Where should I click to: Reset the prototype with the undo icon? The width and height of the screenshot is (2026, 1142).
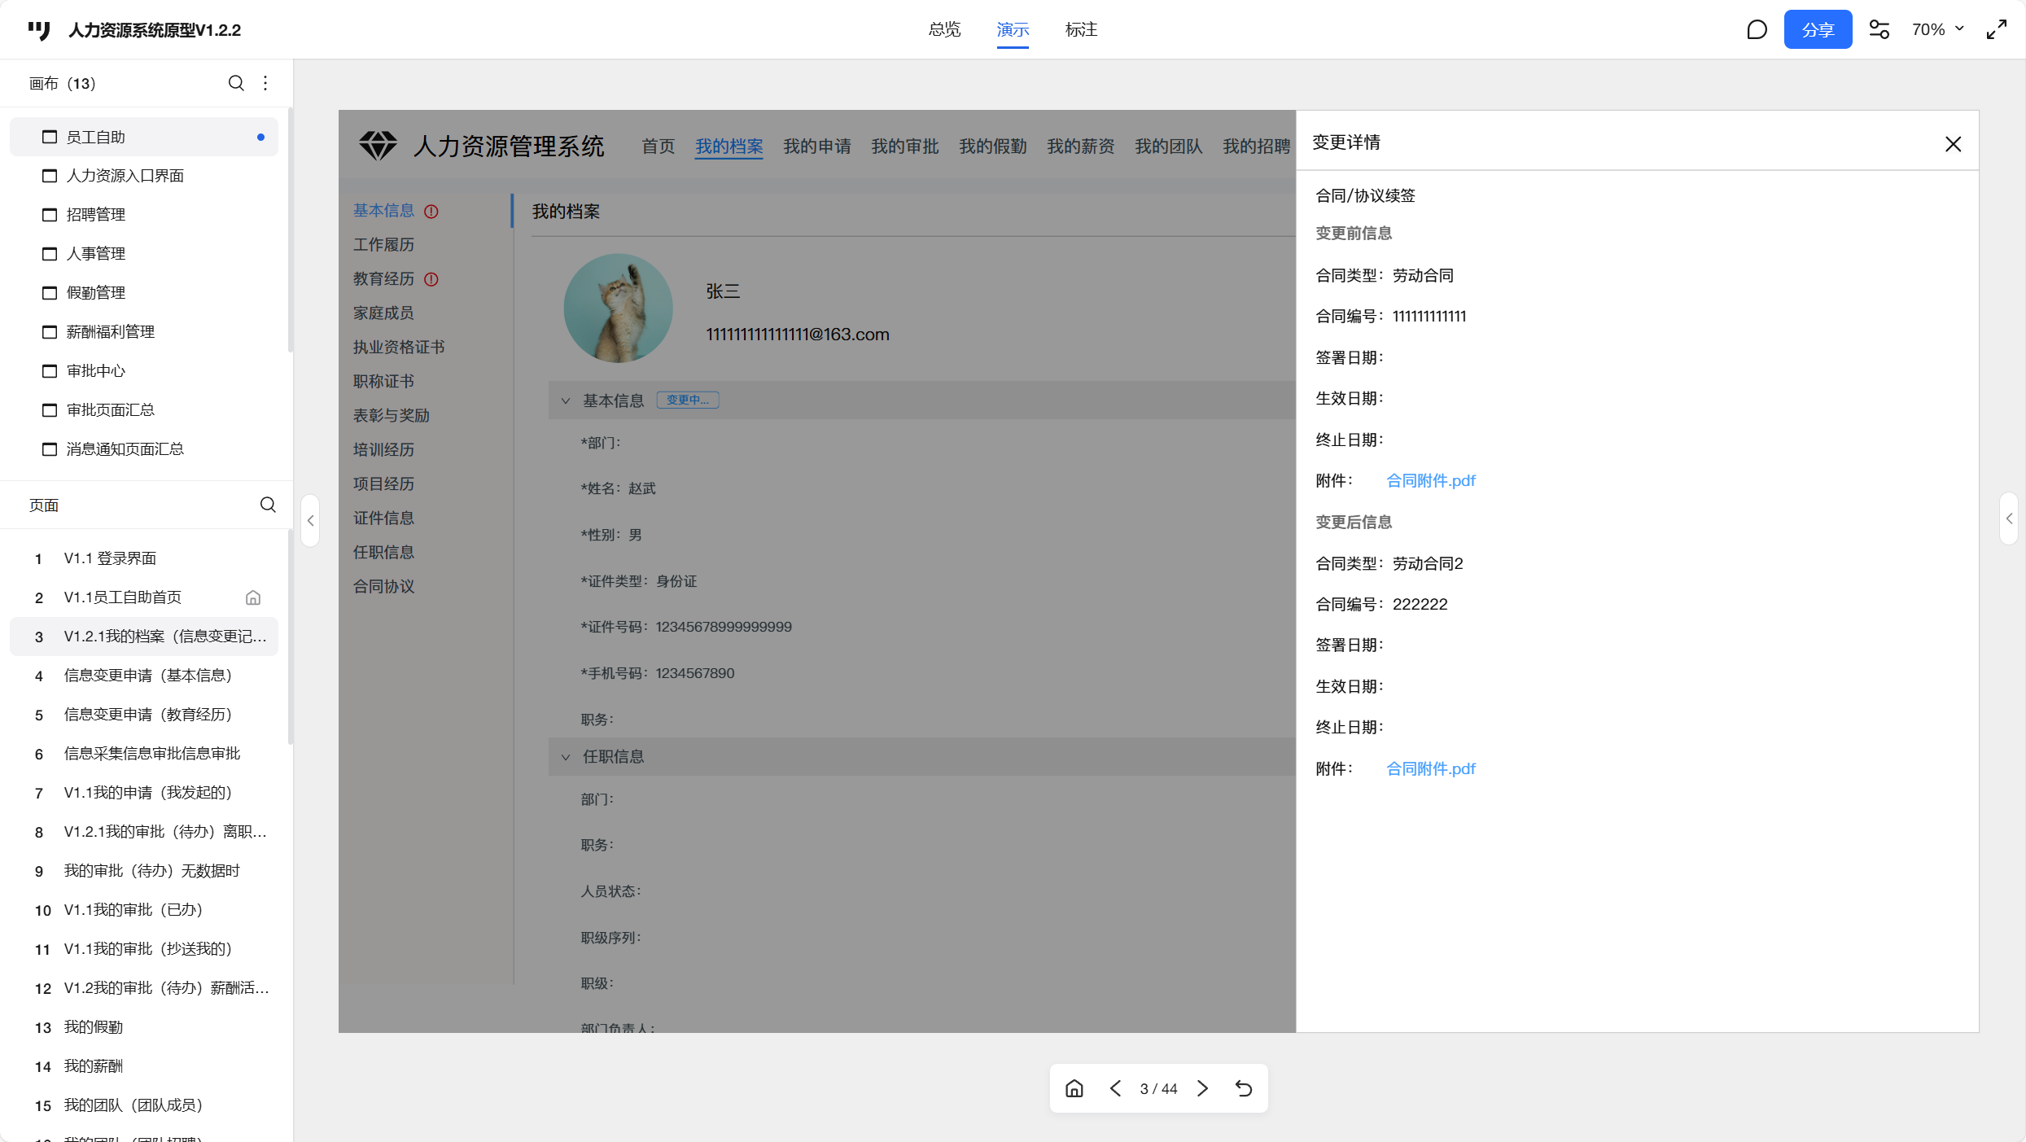pos(1244,1088)
